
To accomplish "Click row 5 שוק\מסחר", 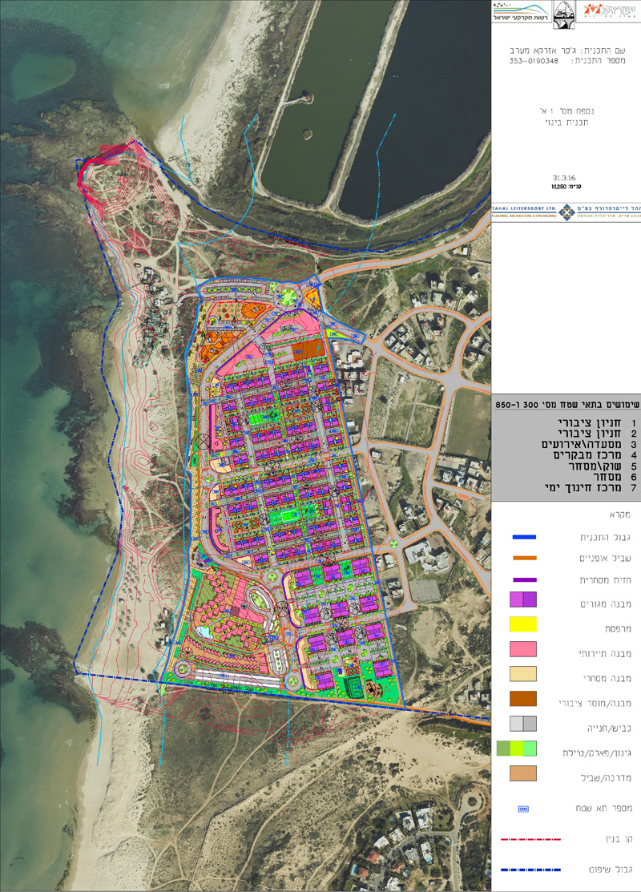I will point(603,466).
